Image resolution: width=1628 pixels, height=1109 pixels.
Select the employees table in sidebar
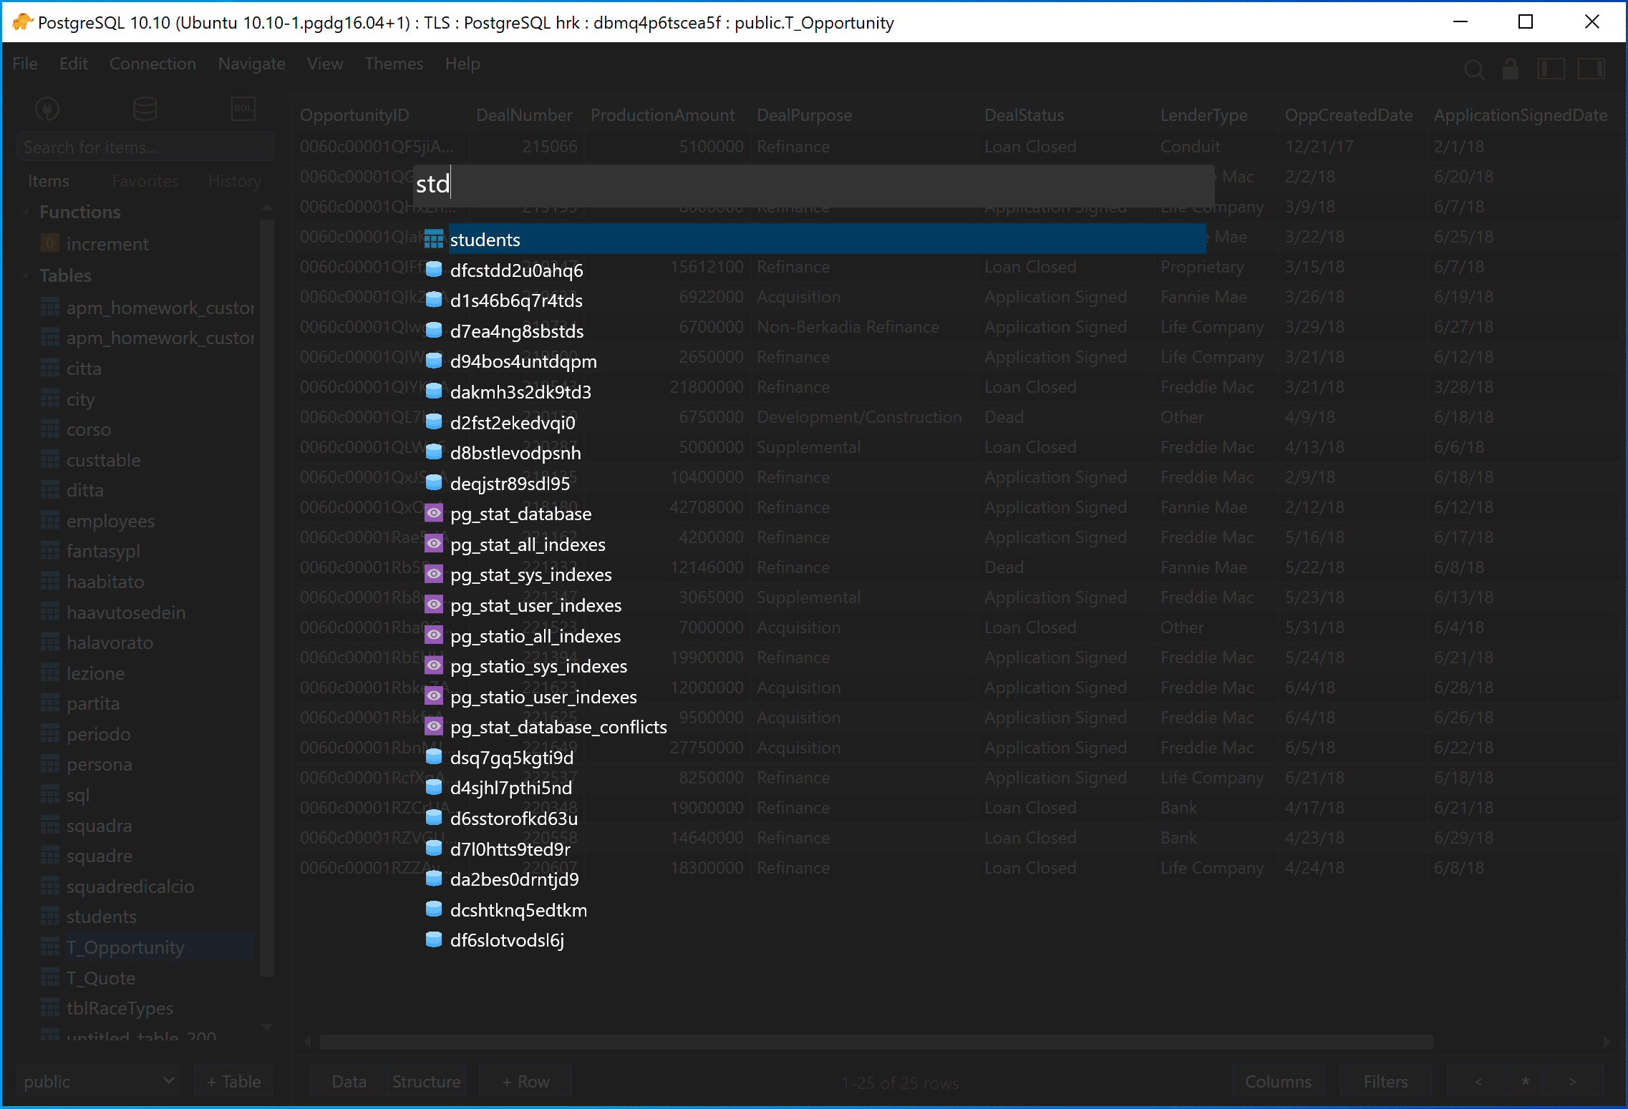click(x=110, y=521)
